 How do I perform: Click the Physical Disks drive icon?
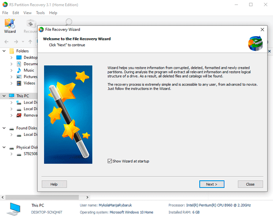11,148
